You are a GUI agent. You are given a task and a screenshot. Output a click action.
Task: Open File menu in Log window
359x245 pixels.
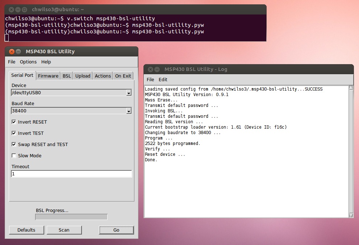pyautogui.click(x=150, y=79)
